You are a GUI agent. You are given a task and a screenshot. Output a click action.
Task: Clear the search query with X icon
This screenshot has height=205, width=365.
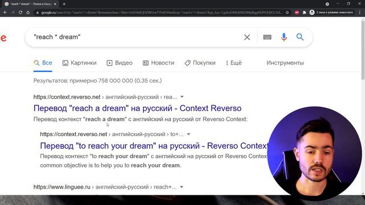point(247,37)
